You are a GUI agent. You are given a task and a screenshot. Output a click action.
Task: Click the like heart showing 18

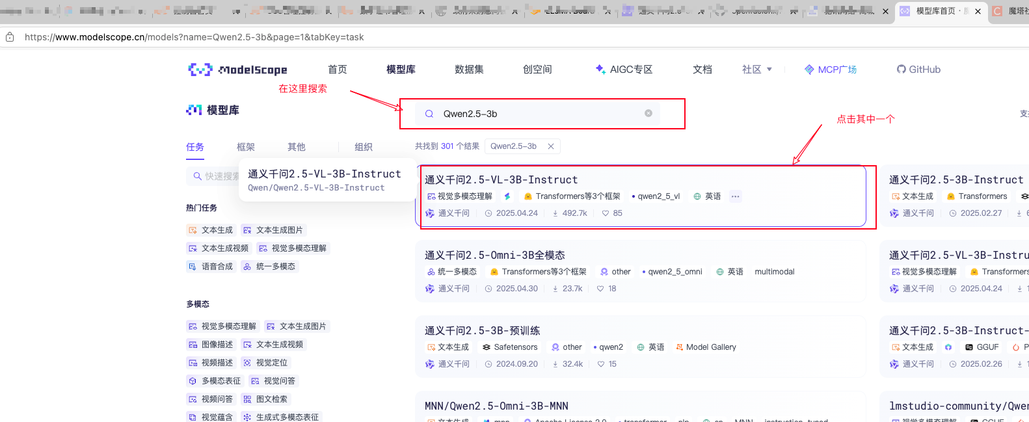coord(600,289)
